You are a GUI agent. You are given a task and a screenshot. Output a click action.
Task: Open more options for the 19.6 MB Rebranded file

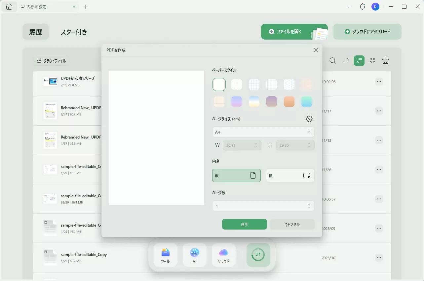coord(379,140)
